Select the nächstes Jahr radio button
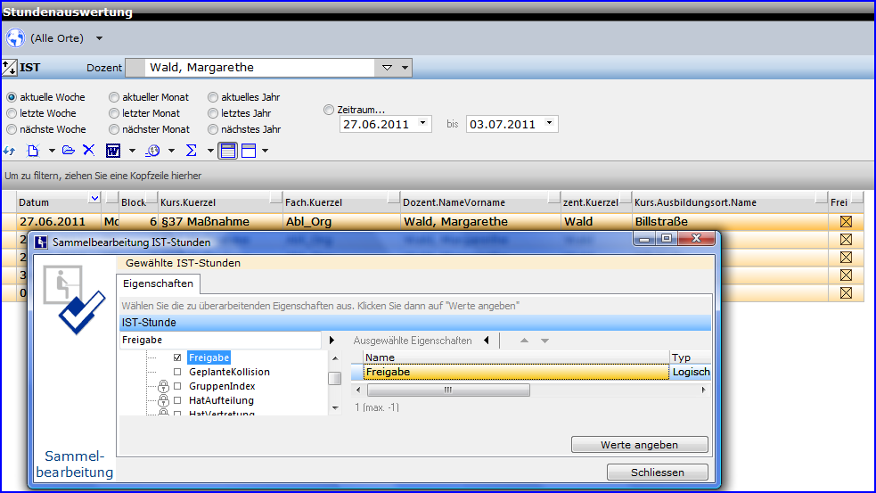876x493 pixels. coord(213,129)
